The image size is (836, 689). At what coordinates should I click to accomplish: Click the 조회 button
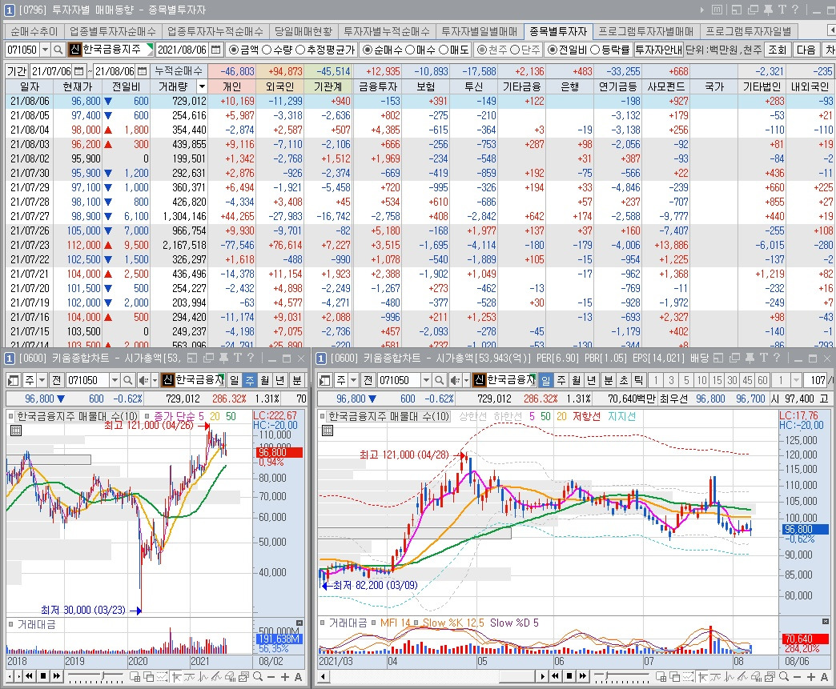tap(777, 50)
